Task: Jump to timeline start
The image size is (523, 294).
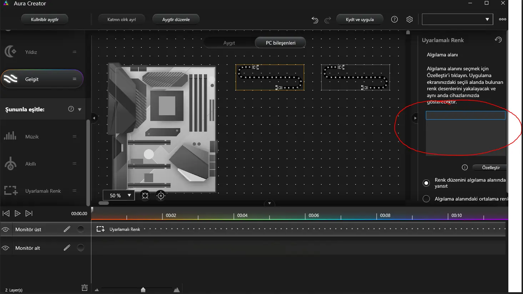Action: (x=6, y=213)
